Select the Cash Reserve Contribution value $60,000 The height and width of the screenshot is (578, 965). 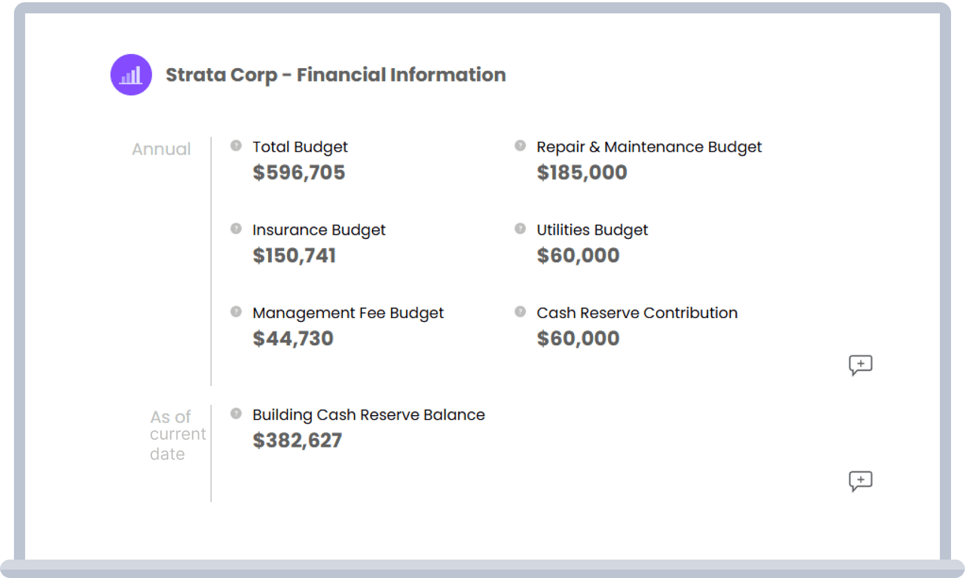[x=578, y=338]
